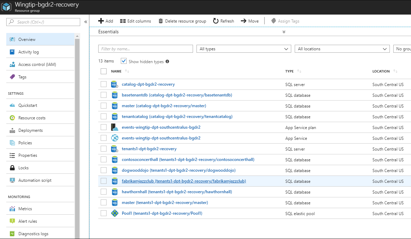411x239 pixels.
Task: Tick the checkbox for catalog-dpt-bgdr2-recovery row
Action: click(103, 84)
